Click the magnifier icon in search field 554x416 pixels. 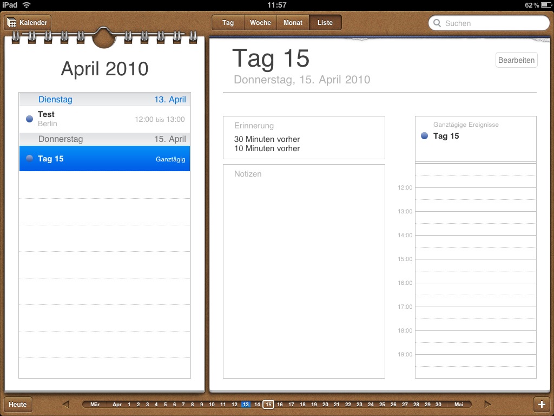tap(437, 23)
